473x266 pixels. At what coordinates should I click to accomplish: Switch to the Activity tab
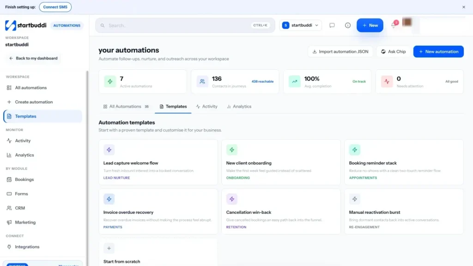tap(206, 107)
